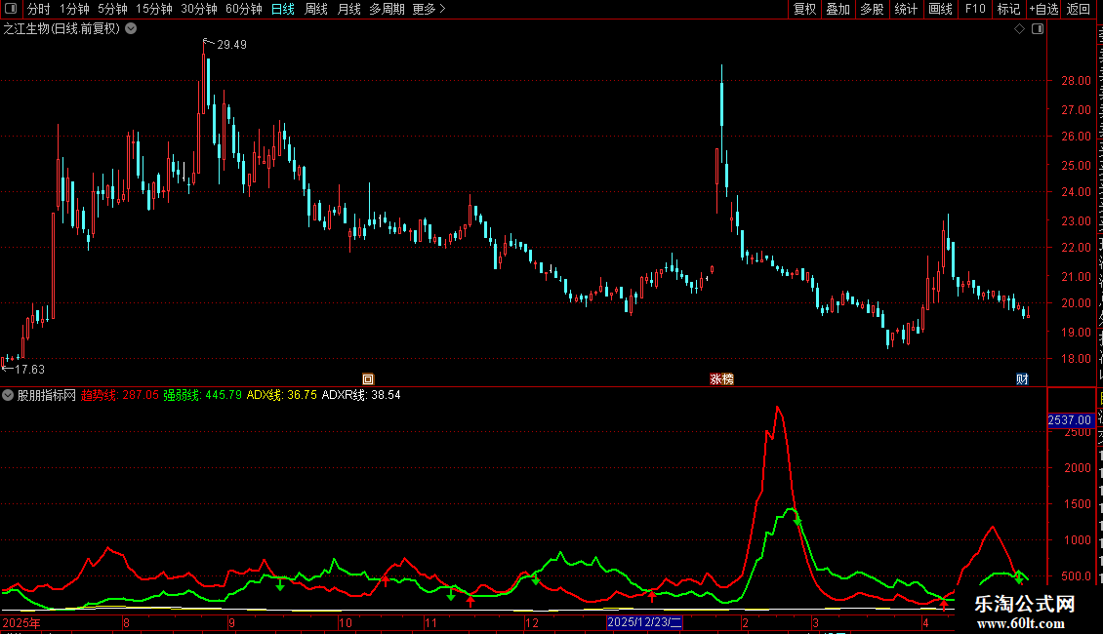The height and width of the screenshot is (634, 1103).
Task: Open F10 company information
Action: [x=975, y=9]
